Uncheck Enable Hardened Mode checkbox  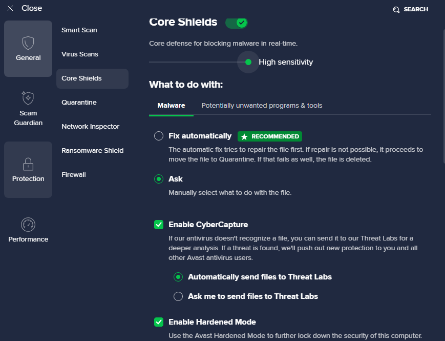pos(159,322)
